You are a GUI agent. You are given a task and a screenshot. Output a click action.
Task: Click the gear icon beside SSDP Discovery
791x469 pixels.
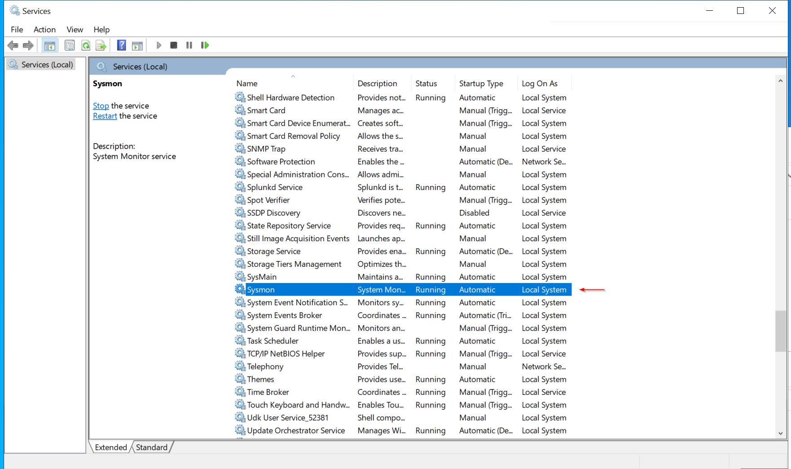coord(241,212)
